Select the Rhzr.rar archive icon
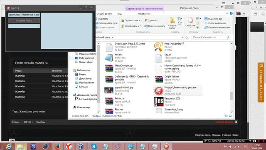 click(109, 111)
